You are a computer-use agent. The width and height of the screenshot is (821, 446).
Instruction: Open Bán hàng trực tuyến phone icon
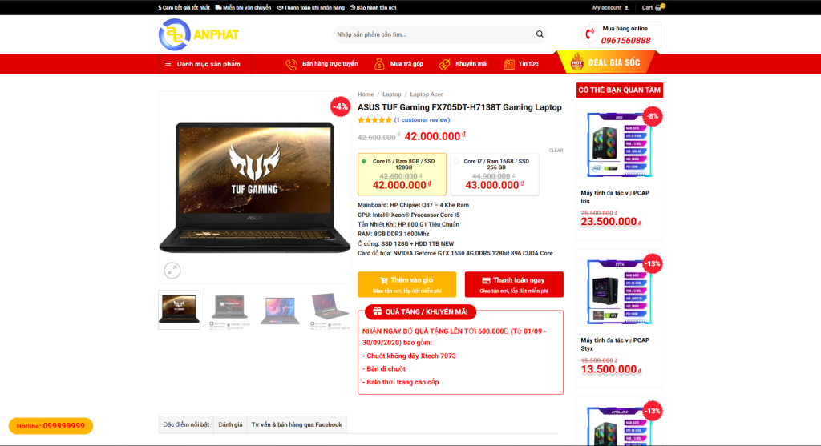click(x=291, y=64)
